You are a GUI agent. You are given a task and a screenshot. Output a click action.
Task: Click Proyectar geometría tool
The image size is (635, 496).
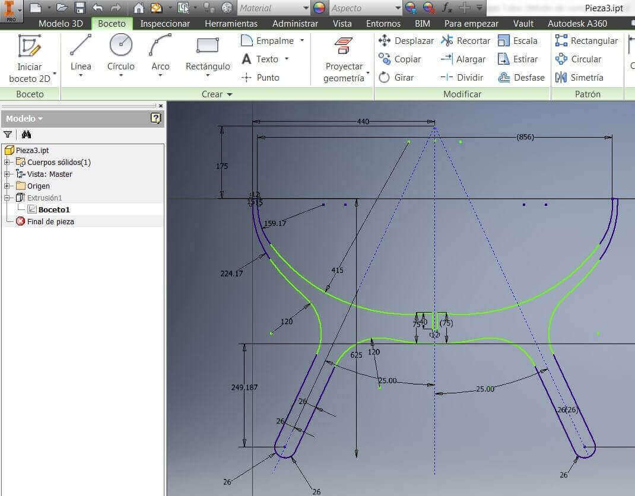point(344,59)
